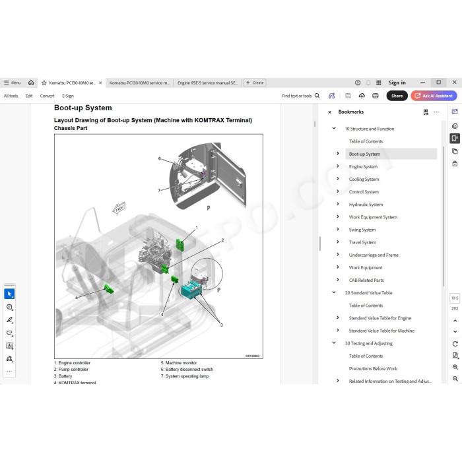Expand the Hydraulic System bookmark
Image resolution: width=462 pixels, height=462 pixels.
(x=338, y=204)
